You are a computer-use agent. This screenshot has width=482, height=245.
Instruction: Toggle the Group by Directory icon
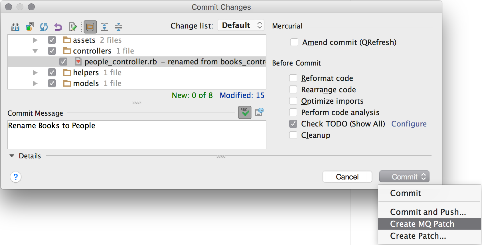pos(90,27)
